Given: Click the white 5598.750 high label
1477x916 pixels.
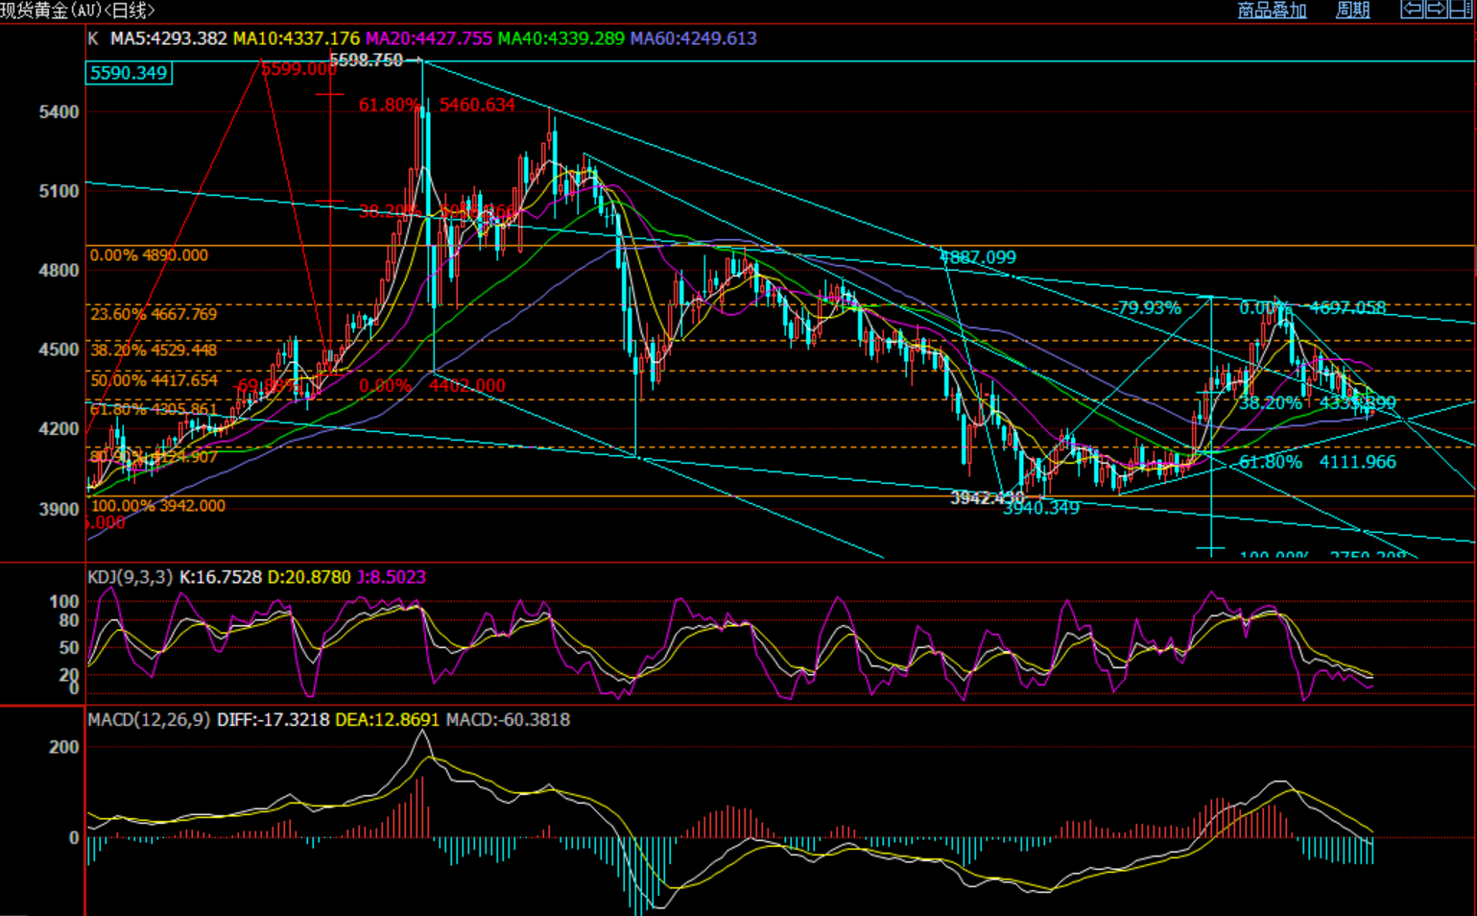Looking at the screenshot, I should pos(366,60).
